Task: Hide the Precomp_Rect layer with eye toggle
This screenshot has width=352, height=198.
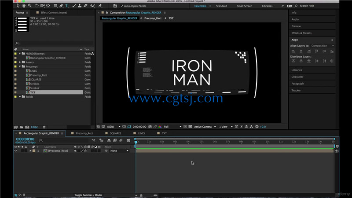Action: tap(15, 151)
